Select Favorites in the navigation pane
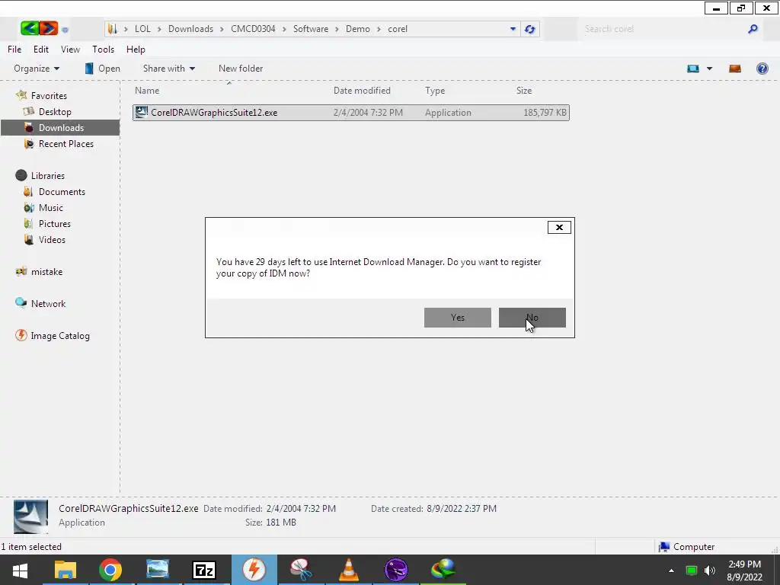780x585 pixels. tap(48, 95)
